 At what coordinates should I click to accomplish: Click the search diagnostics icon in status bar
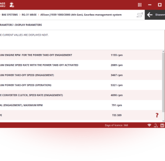pos(156,125)
